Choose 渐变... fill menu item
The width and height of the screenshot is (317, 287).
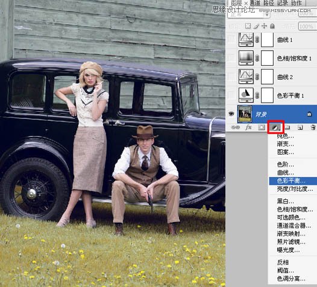point(285,144)
